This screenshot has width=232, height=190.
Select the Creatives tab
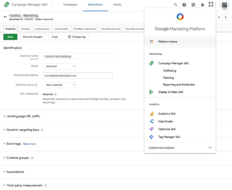[25, 29]
